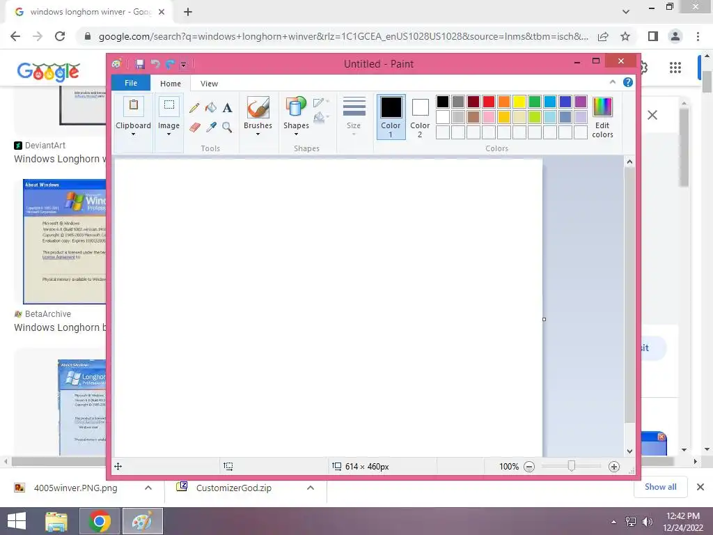The image size is (713, 535).
Task: Click Save icon in quick access toolbar
Action: 139,64
